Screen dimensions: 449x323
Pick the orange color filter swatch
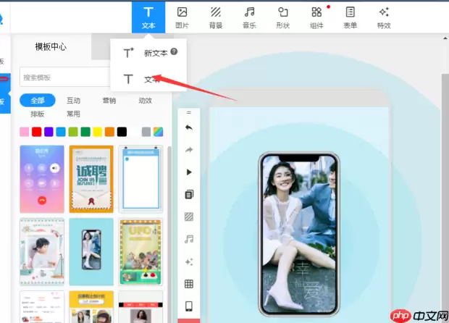click(x=109, y=132)
